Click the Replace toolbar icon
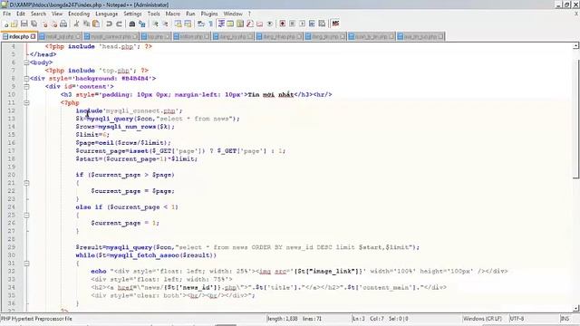 [141, 24]
